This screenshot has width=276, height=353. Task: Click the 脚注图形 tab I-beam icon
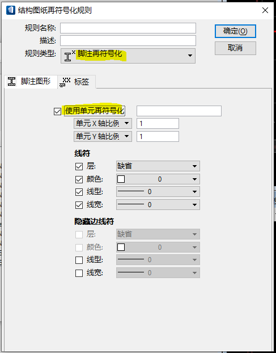(x=11, y=81)
